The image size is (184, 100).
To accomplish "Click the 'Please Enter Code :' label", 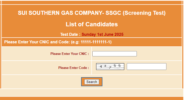I will click(74, 68).
